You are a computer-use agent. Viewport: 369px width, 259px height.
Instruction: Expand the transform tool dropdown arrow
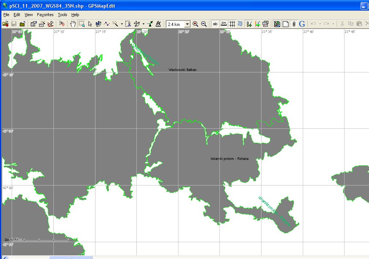[143, 24]
